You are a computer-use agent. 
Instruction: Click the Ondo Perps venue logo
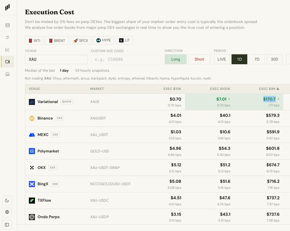coord(32,217)
